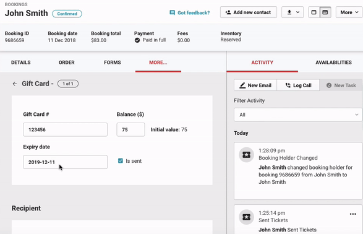Click the back arrow beside Gift Card

click(15, 84)
